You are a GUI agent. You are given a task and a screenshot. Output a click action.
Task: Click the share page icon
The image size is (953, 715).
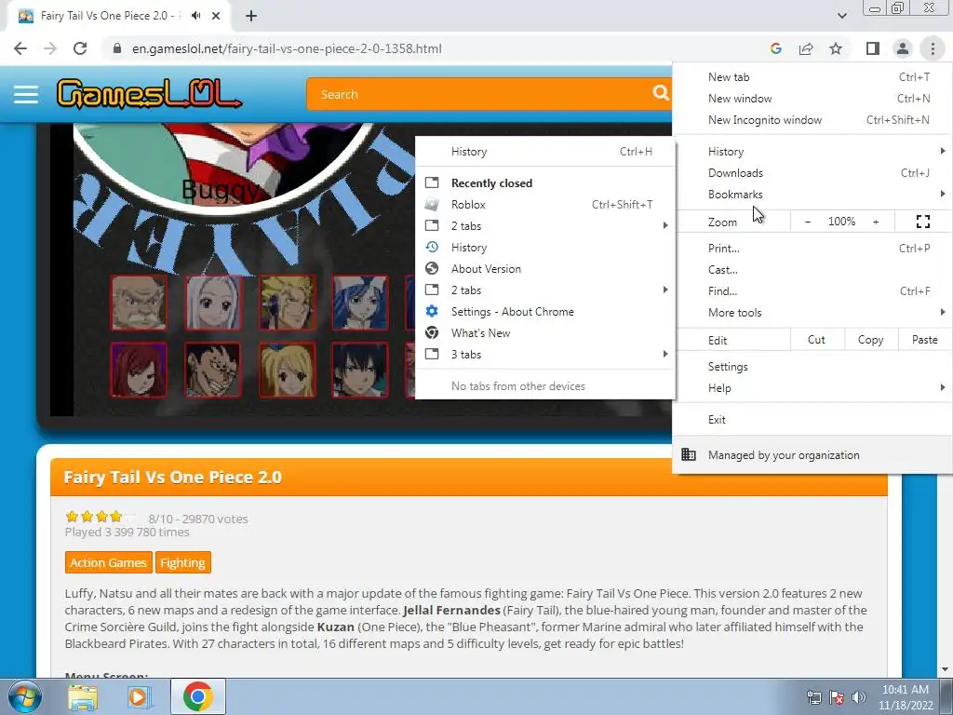point(806,48)
